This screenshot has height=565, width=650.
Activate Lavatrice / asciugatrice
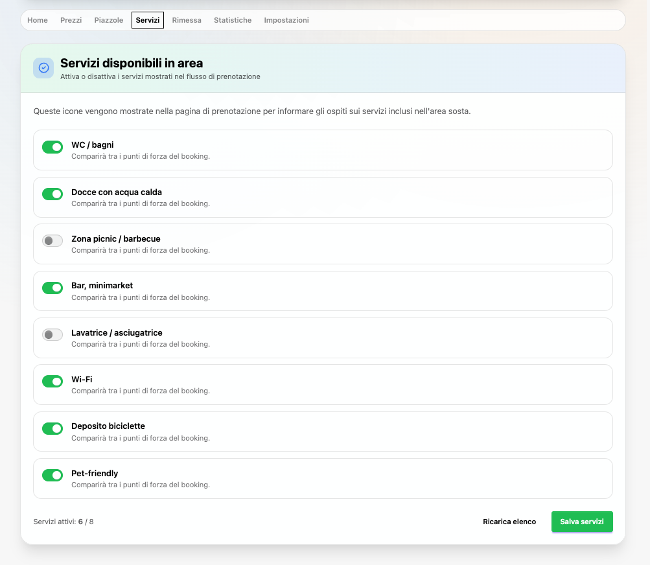[52, 334]
